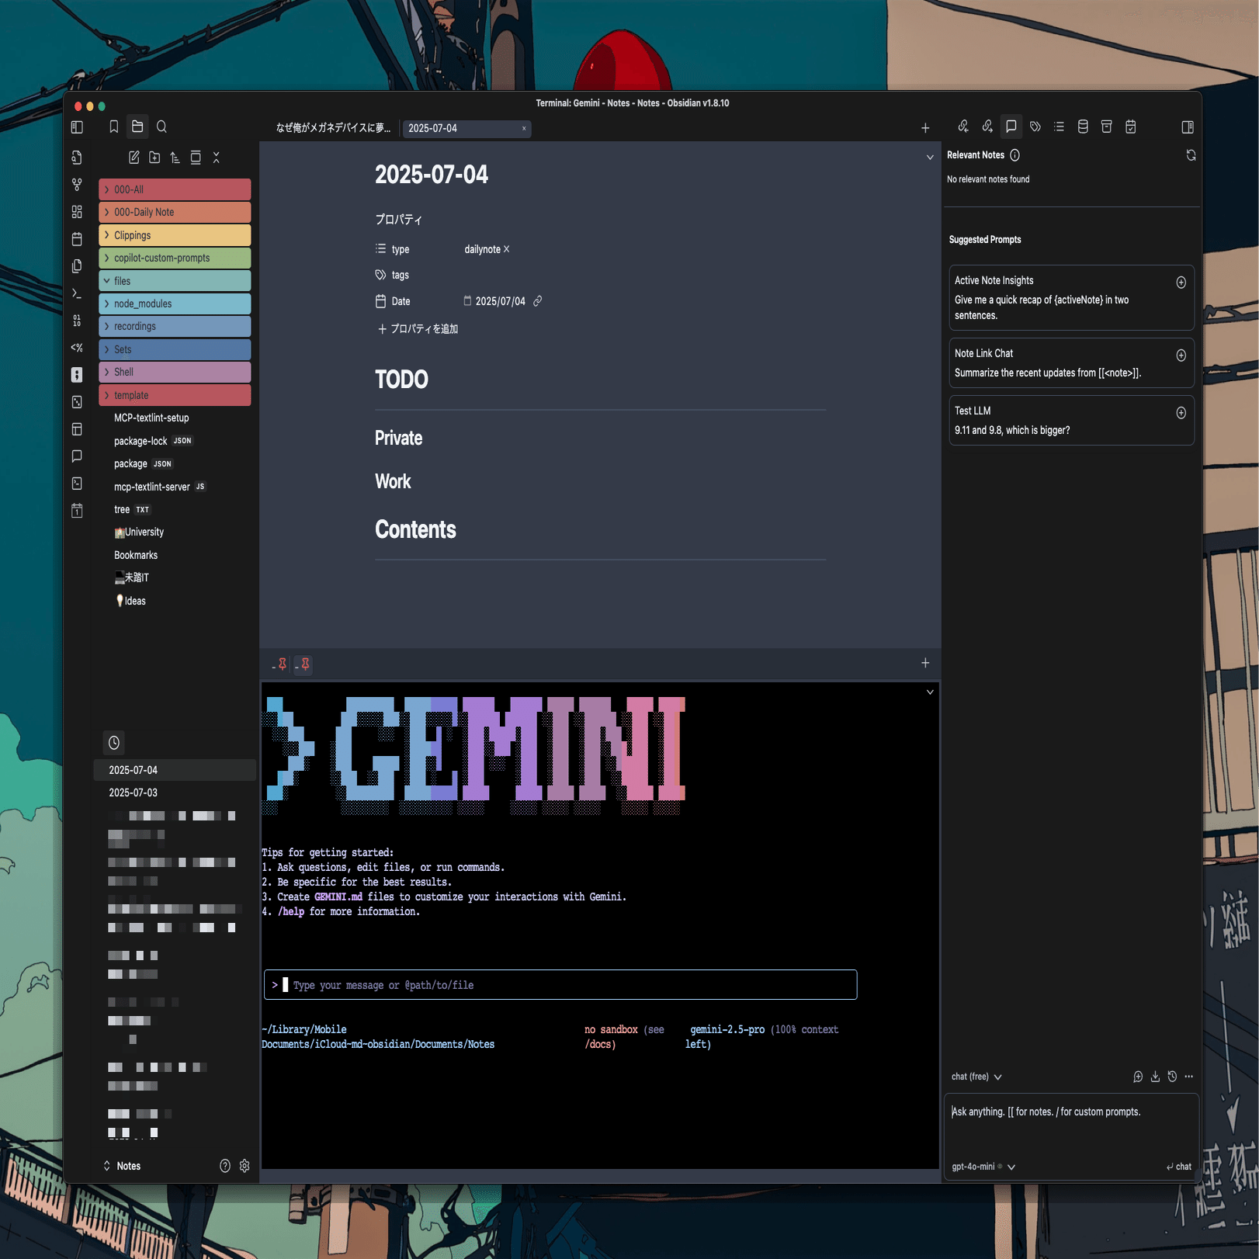Open MCP-textlint-setup note
1259x1259 pixels.
coord(151,418)
